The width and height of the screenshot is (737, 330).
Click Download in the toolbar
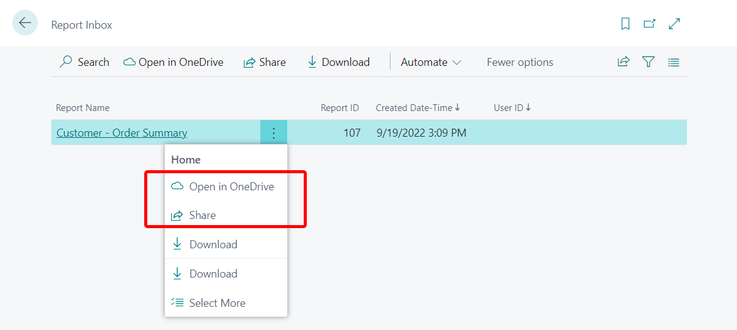pos(338,62)
